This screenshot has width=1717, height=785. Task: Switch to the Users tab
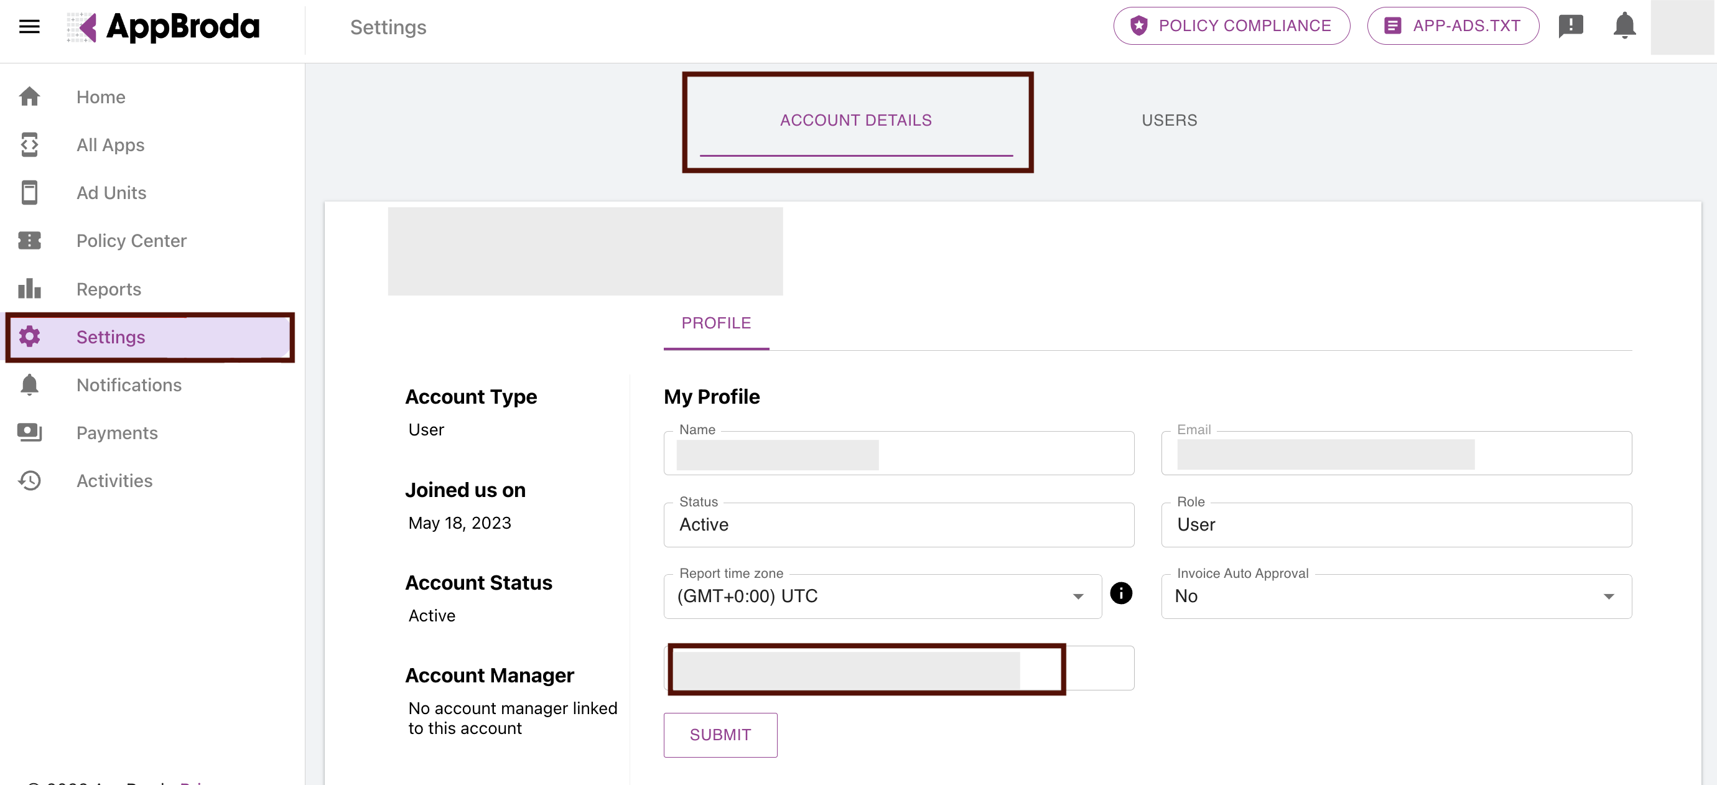[1169, 120]
